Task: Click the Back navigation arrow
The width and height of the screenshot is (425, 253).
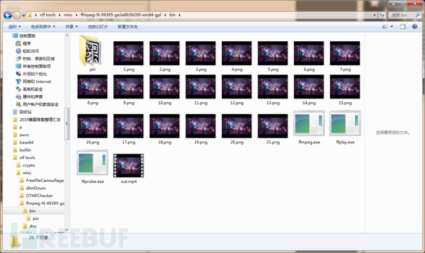Action: pyautogui.click(x=7, y=15)
